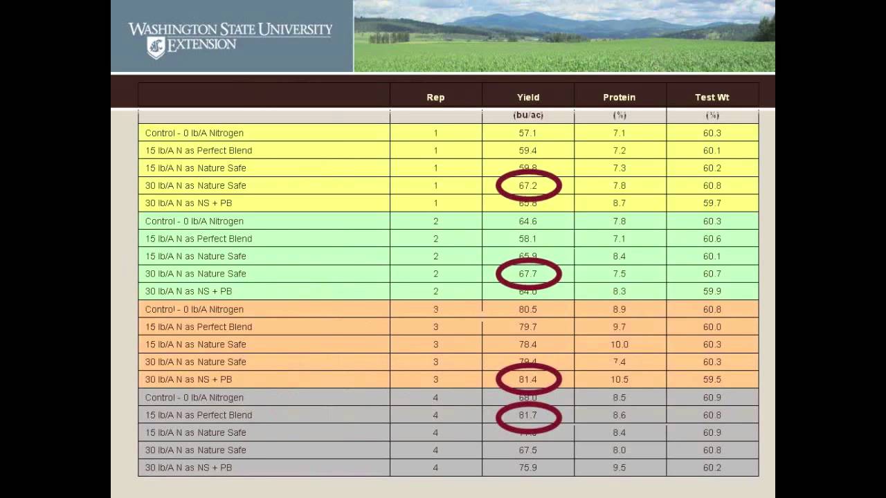This screenshot has width=886, height=498.
Task: Click the yield value 59.4
Action: pyautogui.click(x=528, y=151)
